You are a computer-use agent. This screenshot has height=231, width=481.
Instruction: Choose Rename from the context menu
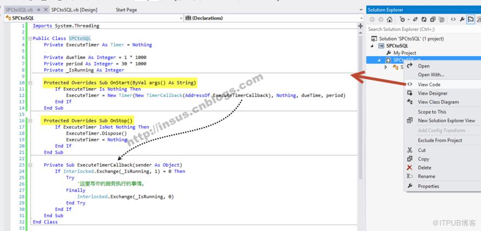click(443, 176)
